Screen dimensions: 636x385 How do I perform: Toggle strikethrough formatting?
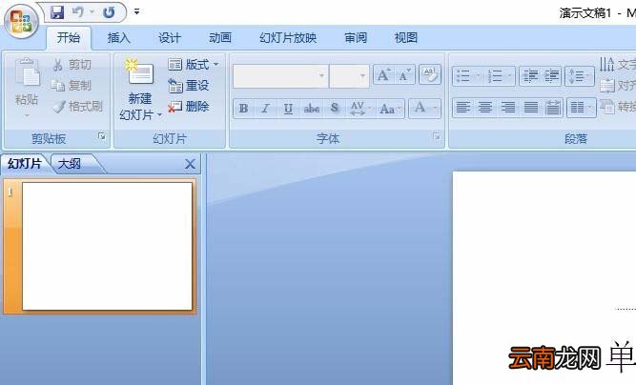(311, 109)
